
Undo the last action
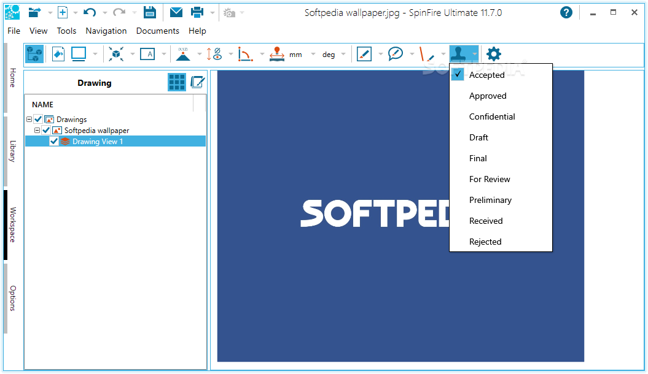click(x=90, y=13)
